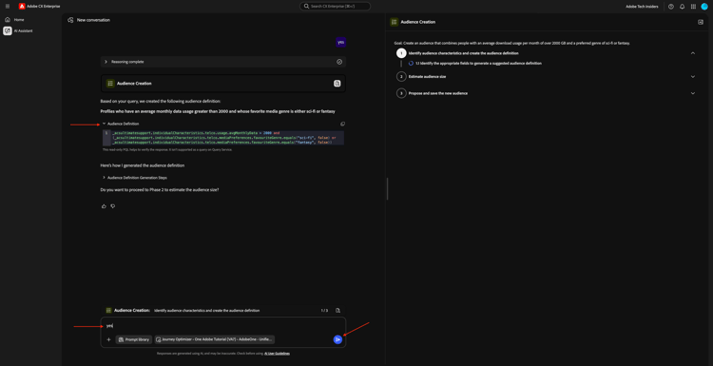The width and height of the screenshot is (713, 366).
Task: Click the 1/3 step counter
Action: click(324, 311)
